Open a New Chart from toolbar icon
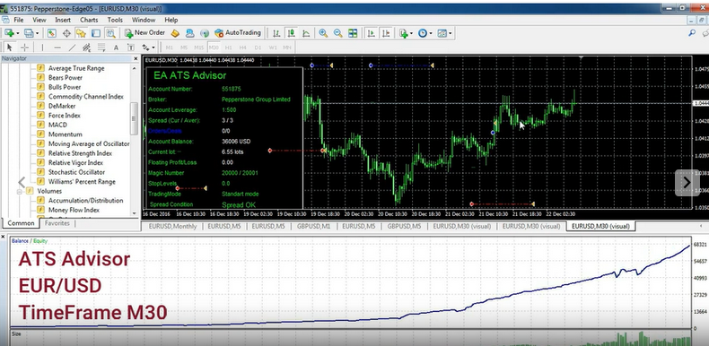This screenshot has height=346, width=709. coord(9,33)
